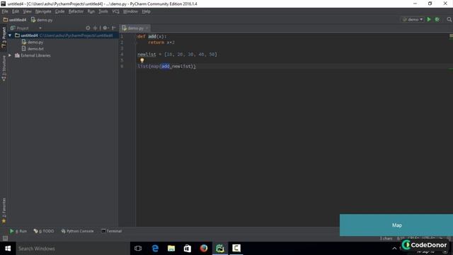Open the Code menu
Viewport: 453px width, 255px height.
59,11
